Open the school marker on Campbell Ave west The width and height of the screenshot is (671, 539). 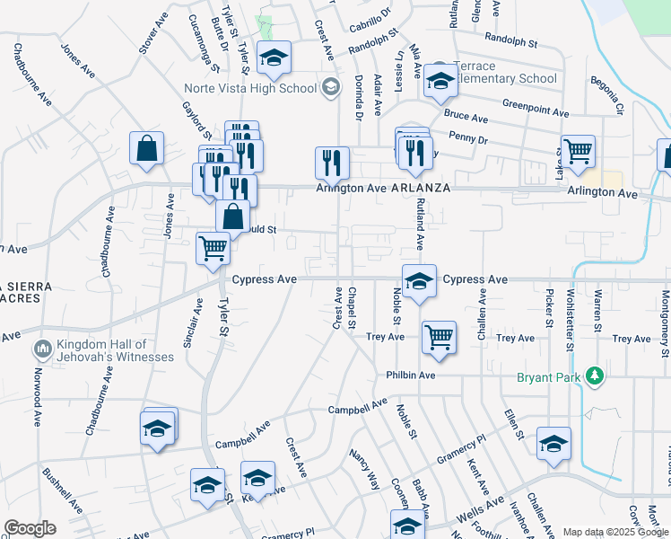[158, 428]
